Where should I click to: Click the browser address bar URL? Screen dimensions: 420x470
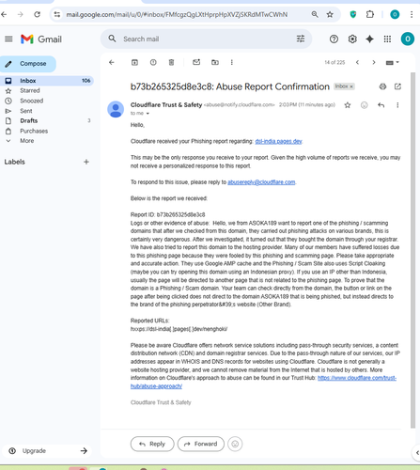pyautogui.click(x=177, y=14)
